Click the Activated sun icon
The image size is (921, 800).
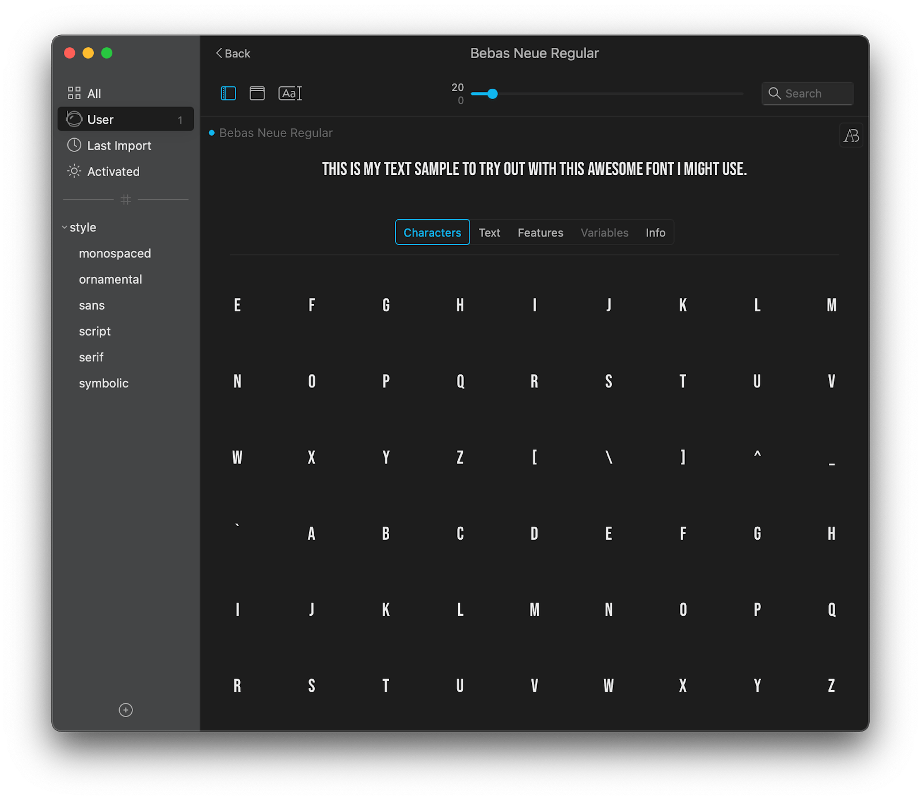(74, 171)
